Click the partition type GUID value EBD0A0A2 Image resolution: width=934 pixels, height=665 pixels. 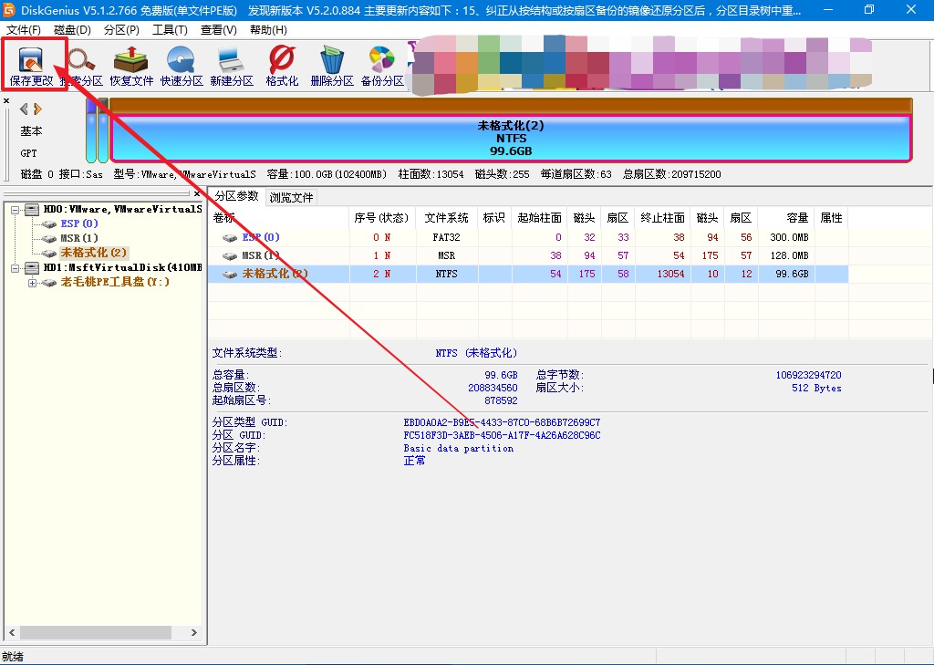[x=502, y=422]
